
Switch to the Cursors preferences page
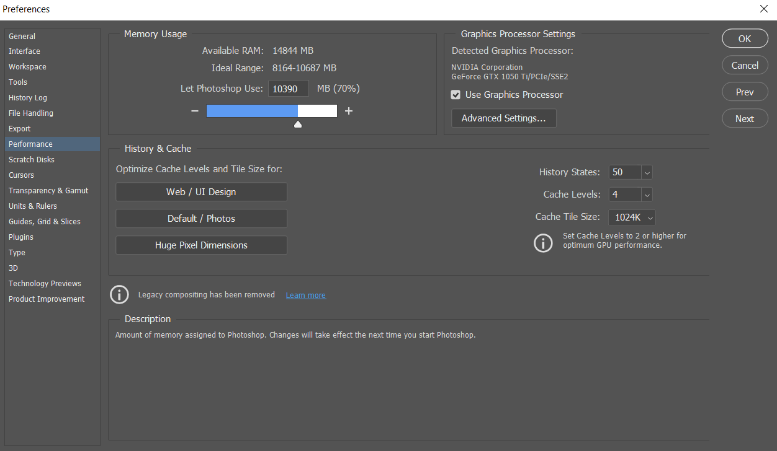point(21,175)
